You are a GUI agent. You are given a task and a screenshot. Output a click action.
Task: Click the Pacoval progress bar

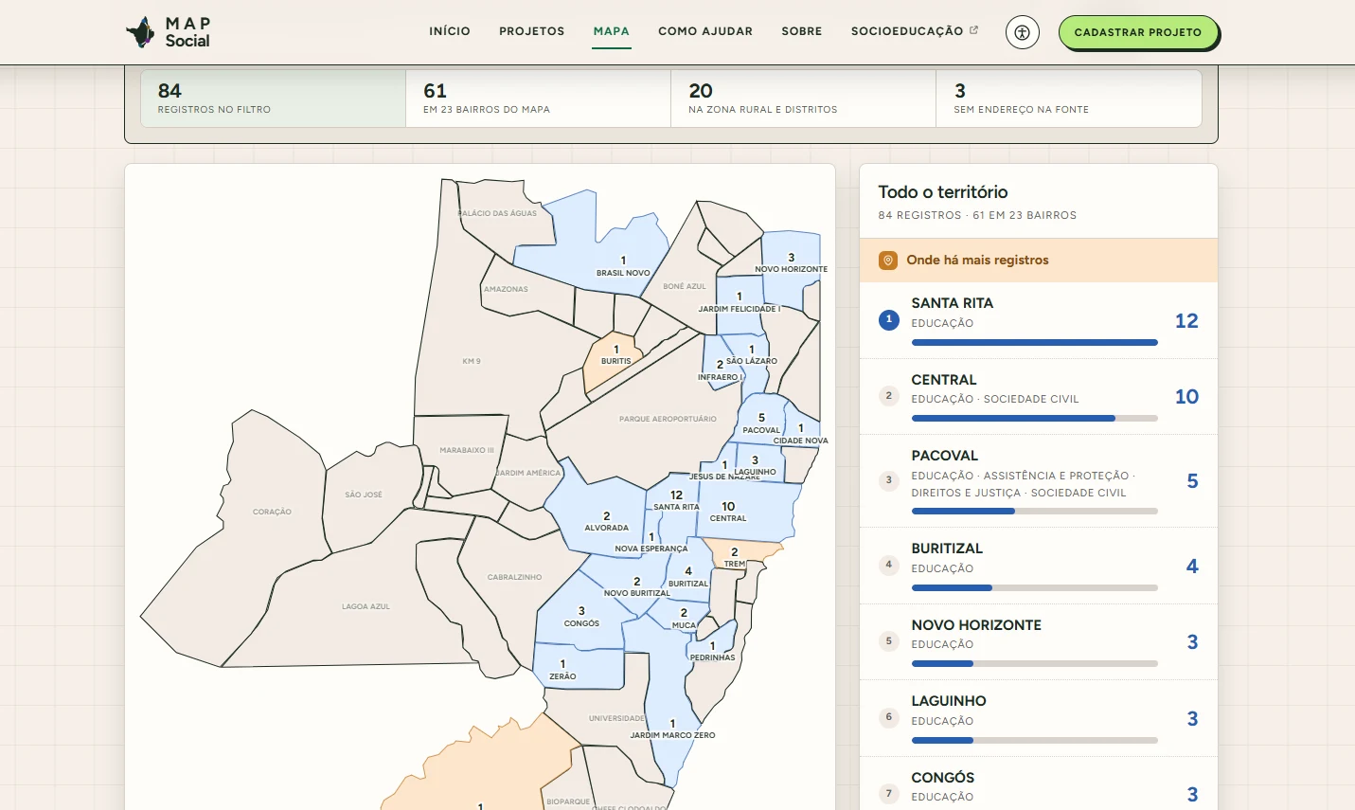(1034, 512)
